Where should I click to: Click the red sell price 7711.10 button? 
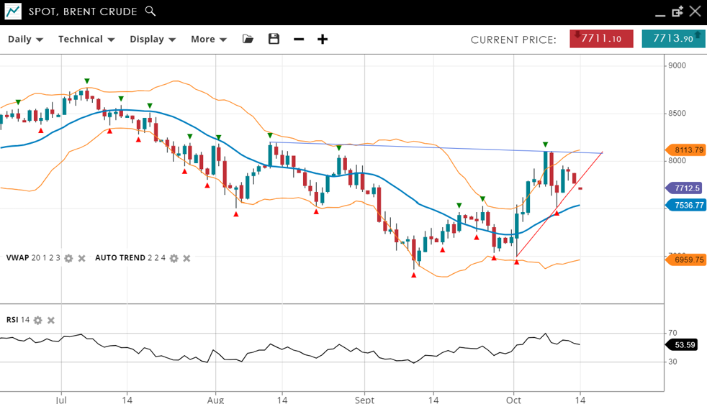tap(601, 39)
